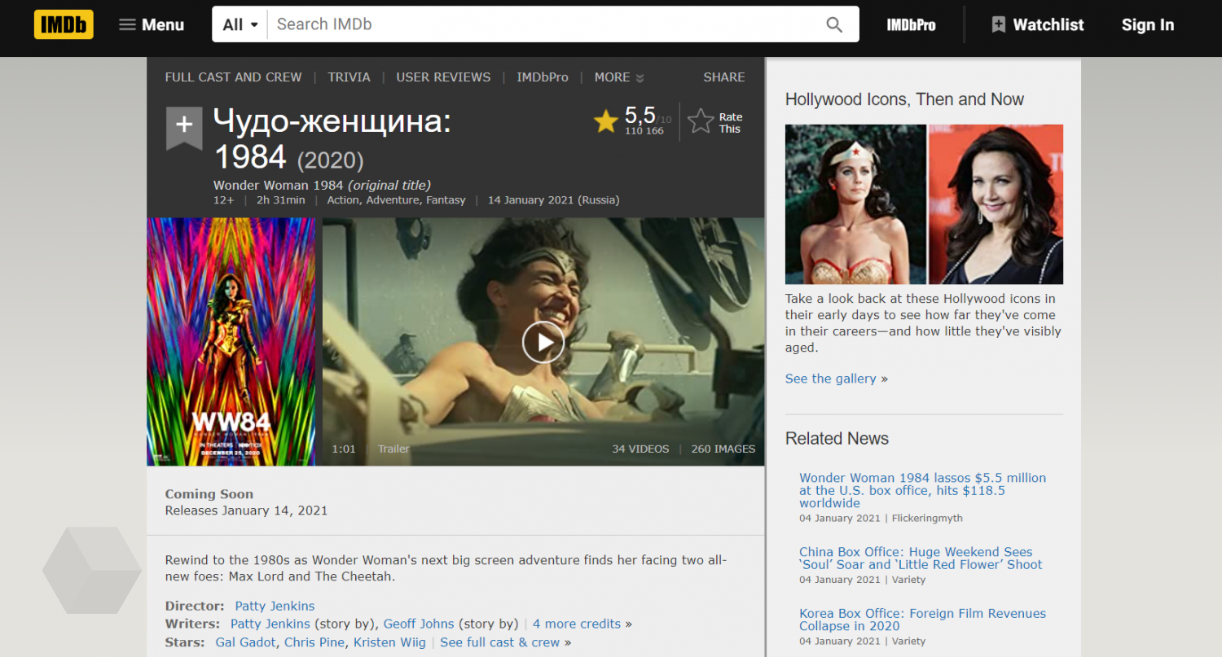Click the 2h 31min runtime text

tap(281, 200)
